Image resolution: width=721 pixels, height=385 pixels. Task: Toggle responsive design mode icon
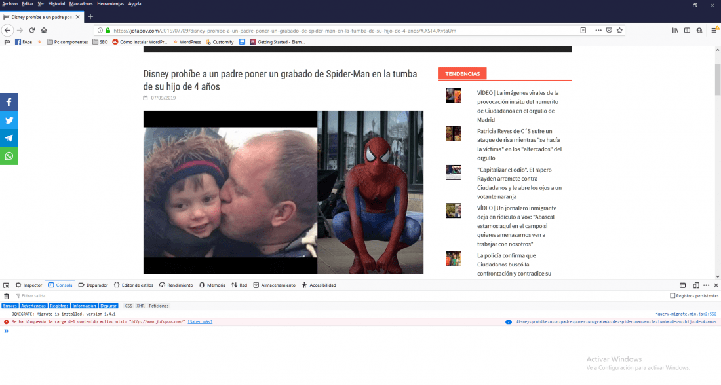pos(696,285)
